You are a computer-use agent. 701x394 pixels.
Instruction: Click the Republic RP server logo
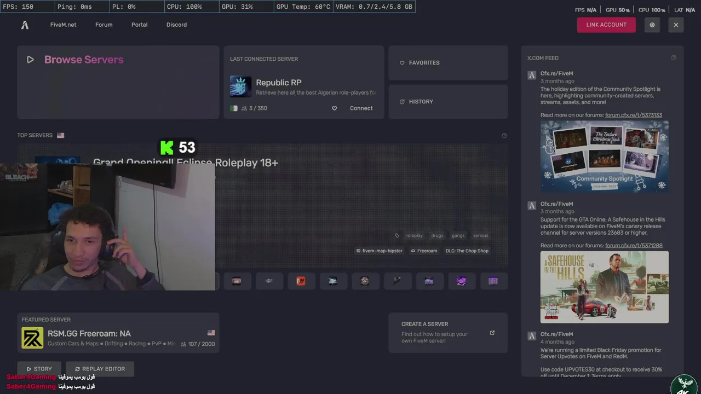click(x=240, y=86)
